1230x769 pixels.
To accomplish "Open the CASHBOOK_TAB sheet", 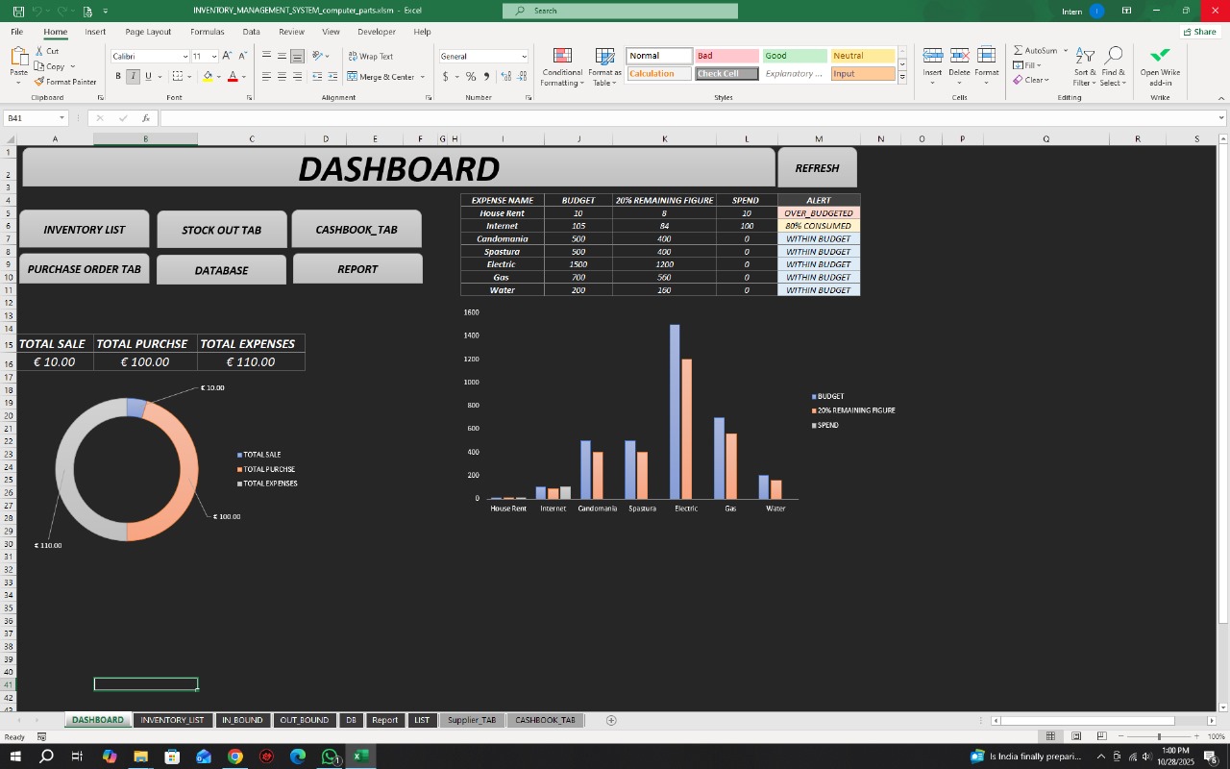I will [x=546, y=719].
